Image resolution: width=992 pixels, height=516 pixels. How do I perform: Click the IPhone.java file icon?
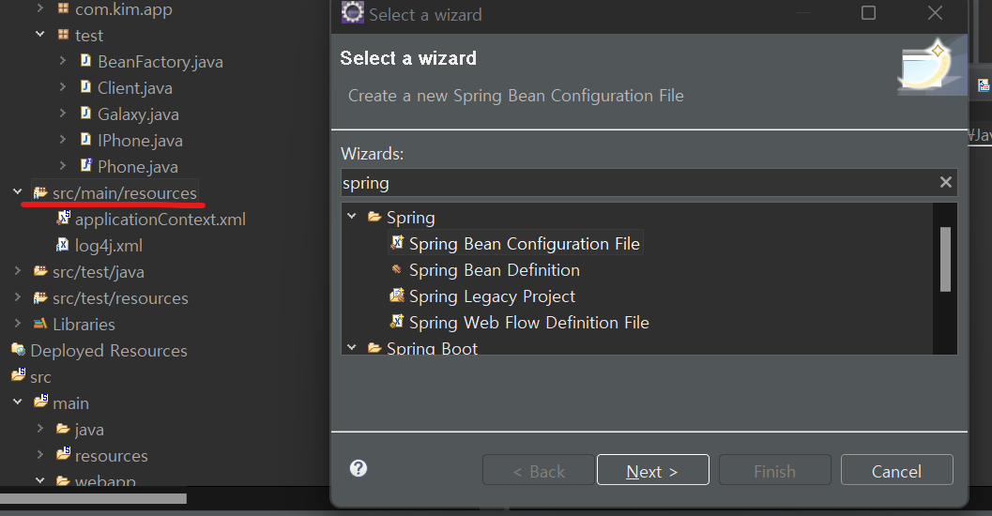pos(85,140)
